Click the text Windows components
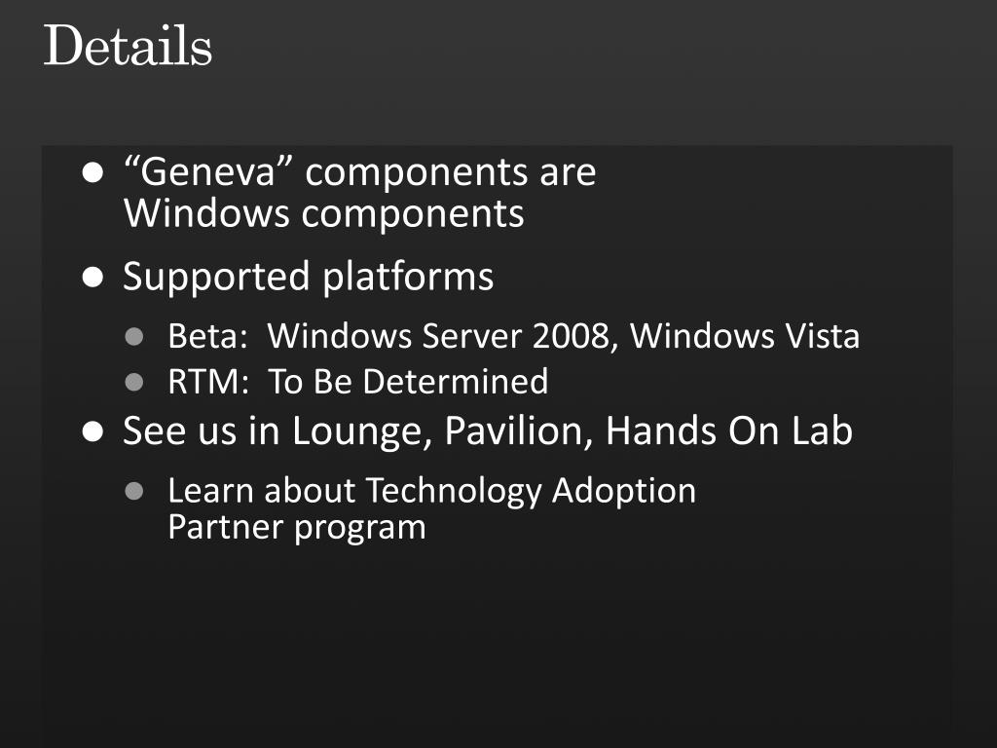Viewport: 997px width, 748px height. (x=323, y=213)
